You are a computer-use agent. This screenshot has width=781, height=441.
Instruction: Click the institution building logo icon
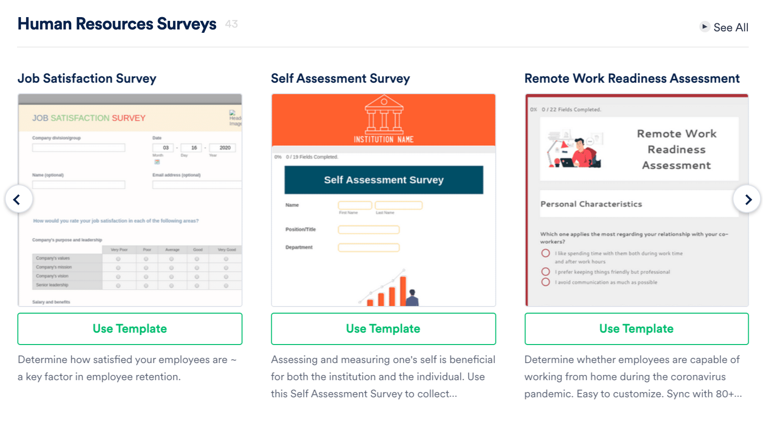384,115
